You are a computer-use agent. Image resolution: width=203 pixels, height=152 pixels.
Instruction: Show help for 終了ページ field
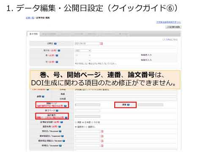tap(57, 111)
